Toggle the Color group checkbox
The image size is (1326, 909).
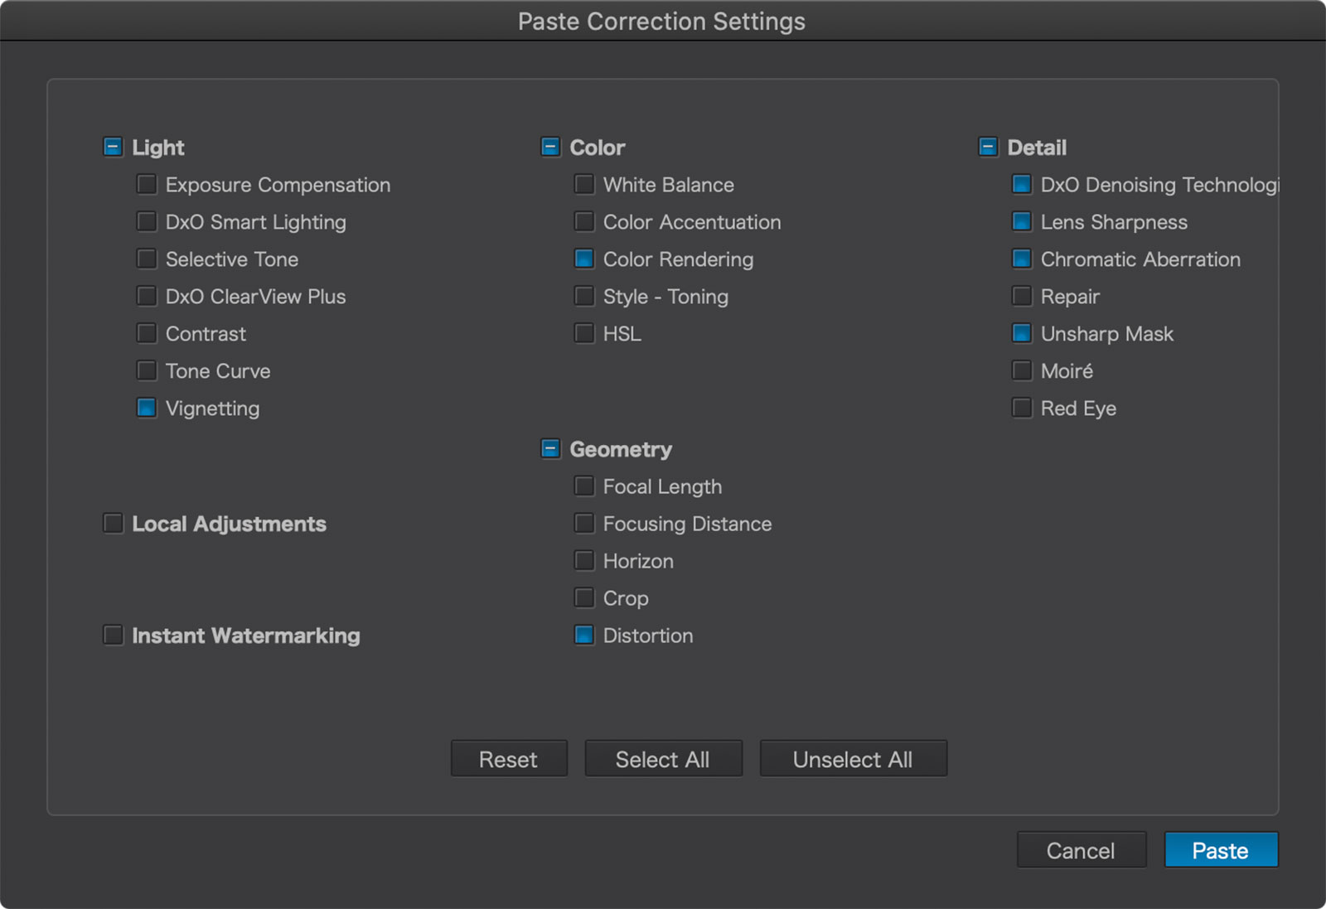pyautogui.click(x=550, y=147)
